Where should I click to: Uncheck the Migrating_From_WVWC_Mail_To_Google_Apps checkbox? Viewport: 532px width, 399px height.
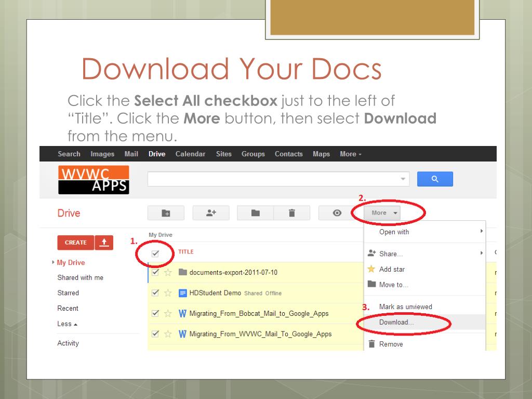[x=155, y=334]
